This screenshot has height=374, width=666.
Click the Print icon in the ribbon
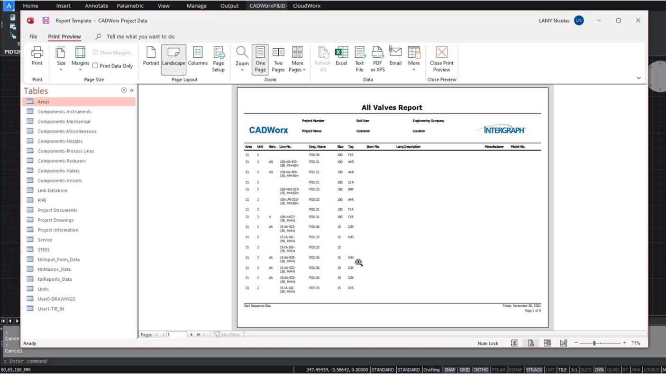tap(37, 57)
